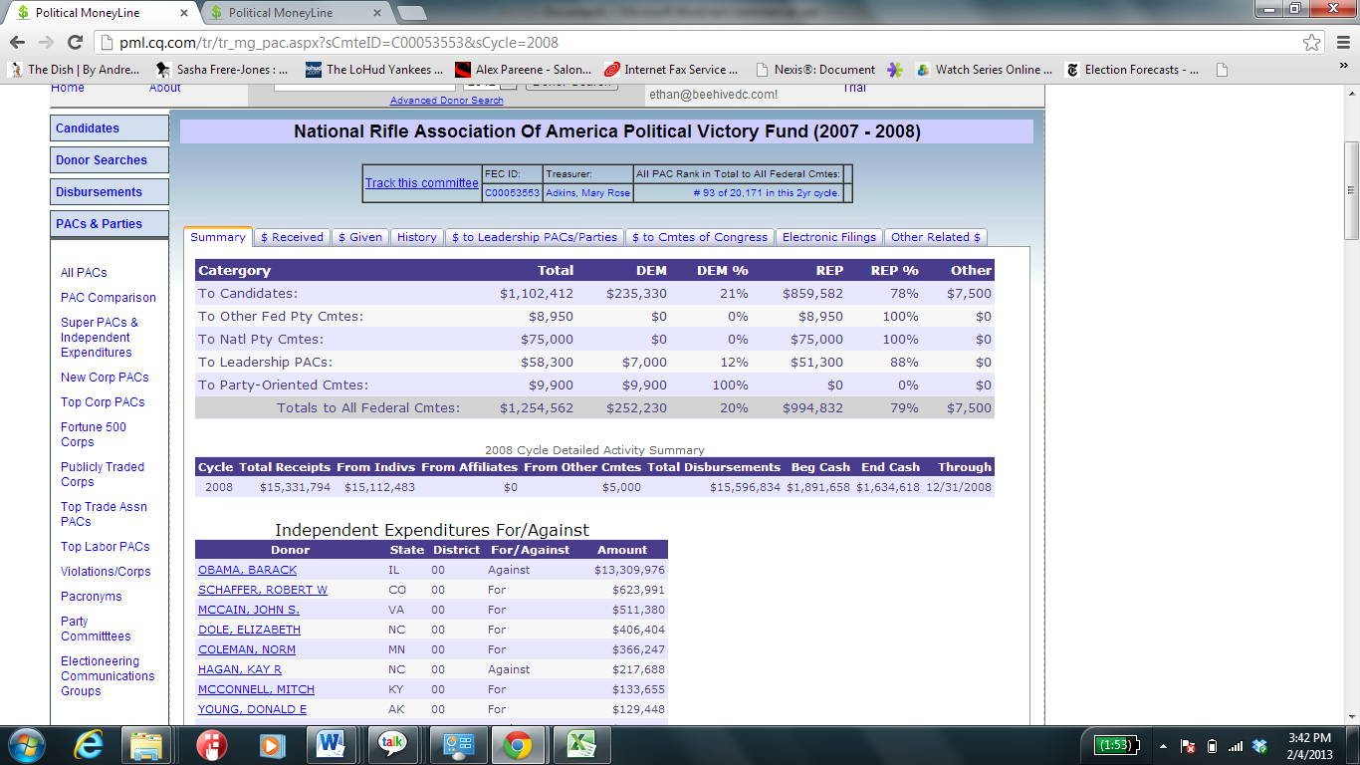Open Super PACs & Independent Expenditures link
Screen dimensions: 1360x765
point(100,338)
